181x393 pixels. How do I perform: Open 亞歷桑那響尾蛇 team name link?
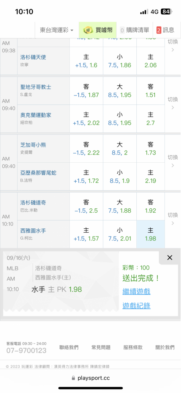(38, 173)
